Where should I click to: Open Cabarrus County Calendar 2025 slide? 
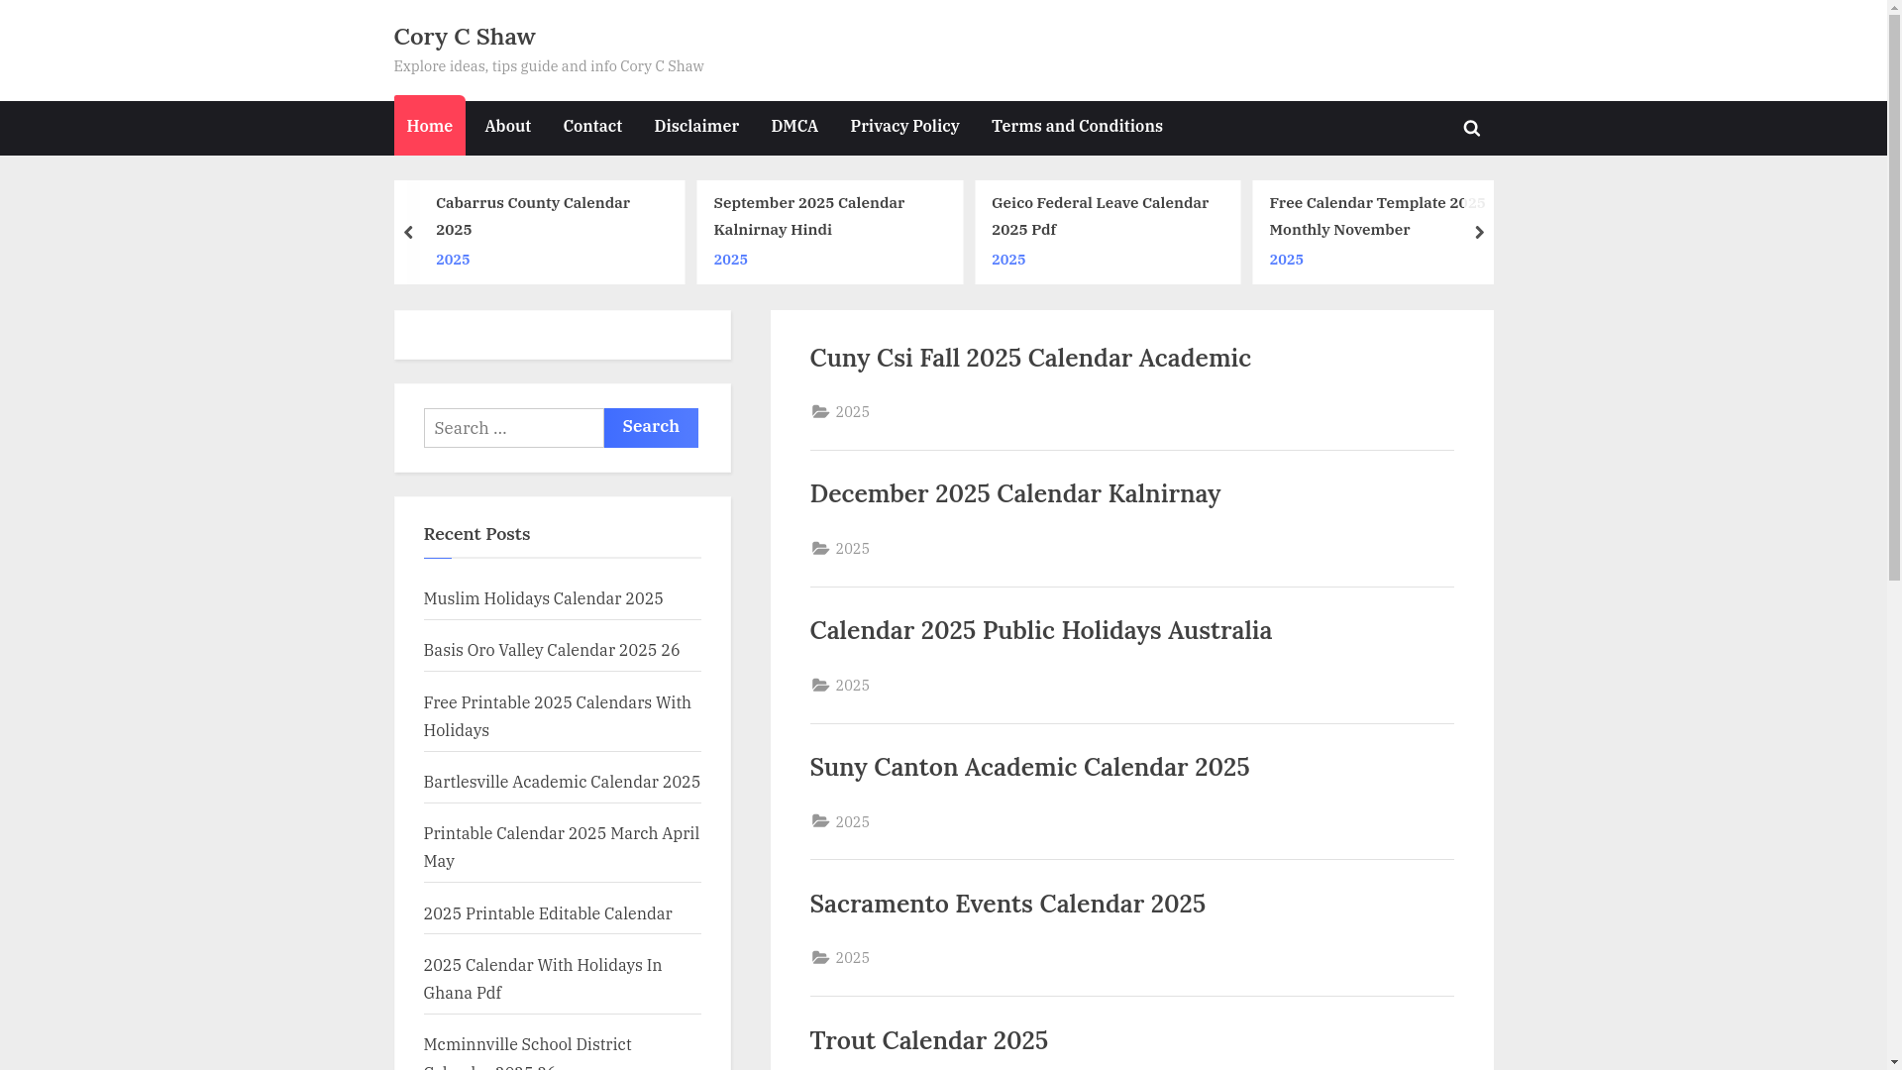(x=533, y=216)
